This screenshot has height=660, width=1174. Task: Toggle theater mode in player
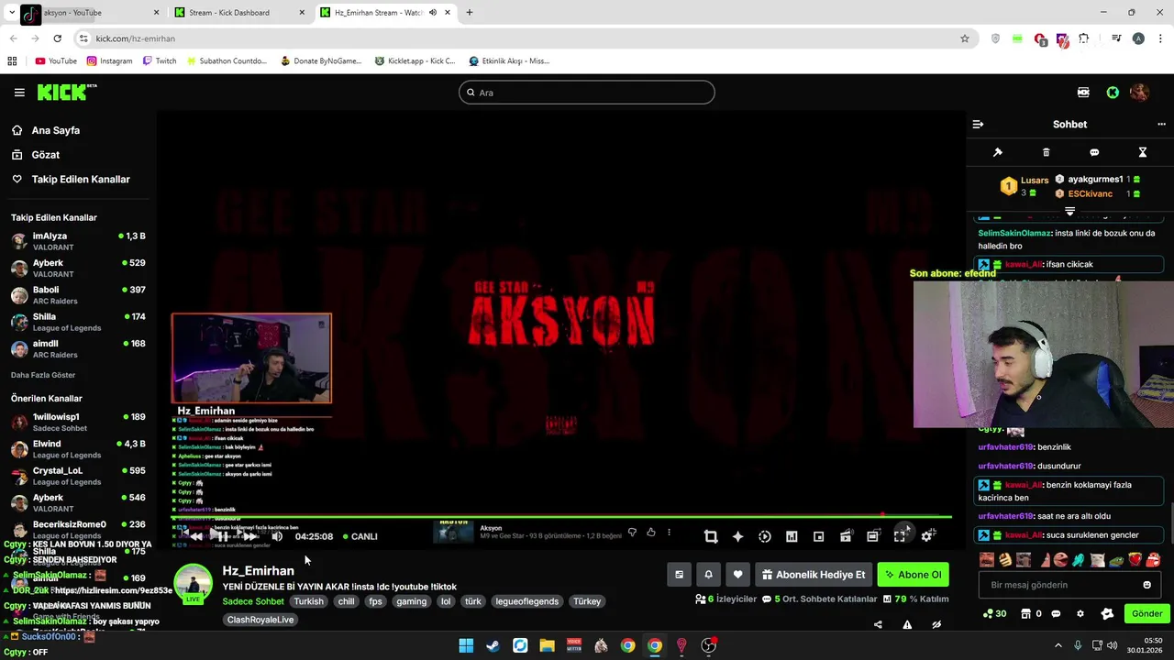point(872,536)
